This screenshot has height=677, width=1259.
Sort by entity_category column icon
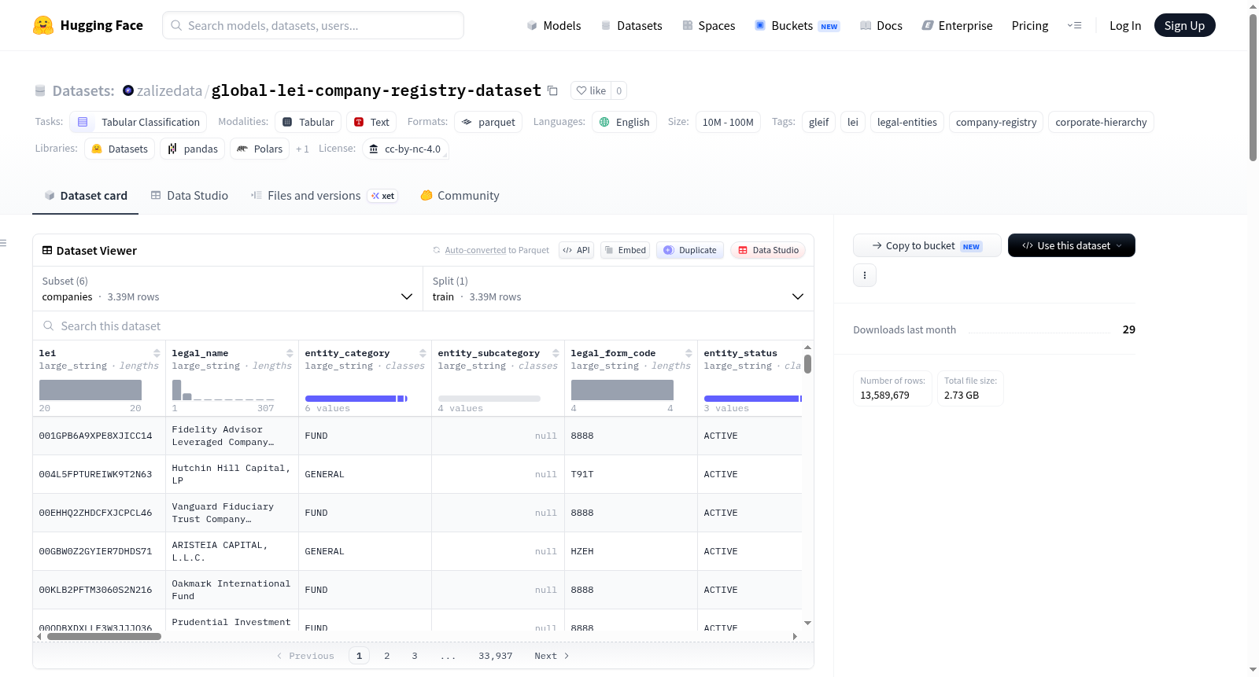pyautogui.click(x=423, y=353)
